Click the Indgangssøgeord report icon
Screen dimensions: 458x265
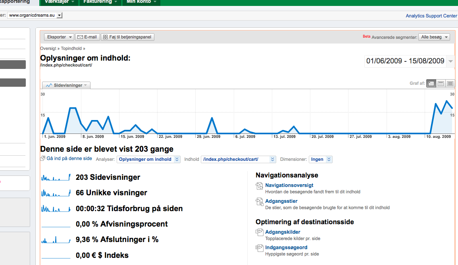(260, 248)
